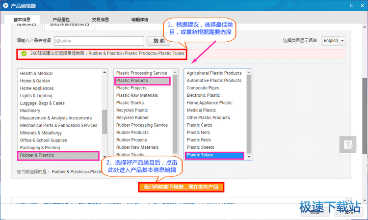
Task: Click first category list scroll-up arrow
Action: tap(105, 72)
